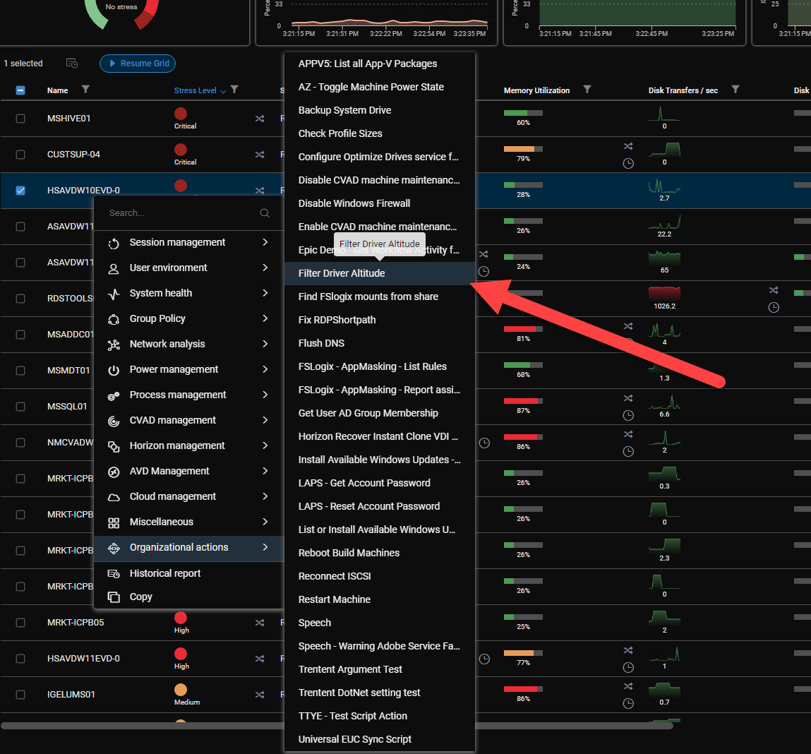Click the clock icon in the CUSTSUP-04 row
The width and height of the screenshot is (811, 754).
[628, 164]
